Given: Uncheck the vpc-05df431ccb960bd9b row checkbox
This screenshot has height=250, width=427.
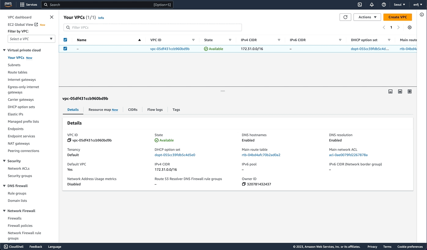Looking at the screenshot, I should click(65, 48).
